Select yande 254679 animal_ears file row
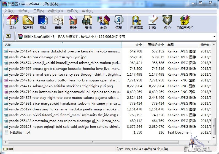 [107, 75]
